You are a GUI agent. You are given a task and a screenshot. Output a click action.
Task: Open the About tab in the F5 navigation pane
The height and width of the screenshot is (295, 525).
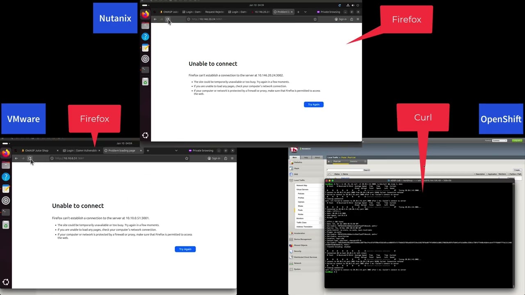coord(317,157)
